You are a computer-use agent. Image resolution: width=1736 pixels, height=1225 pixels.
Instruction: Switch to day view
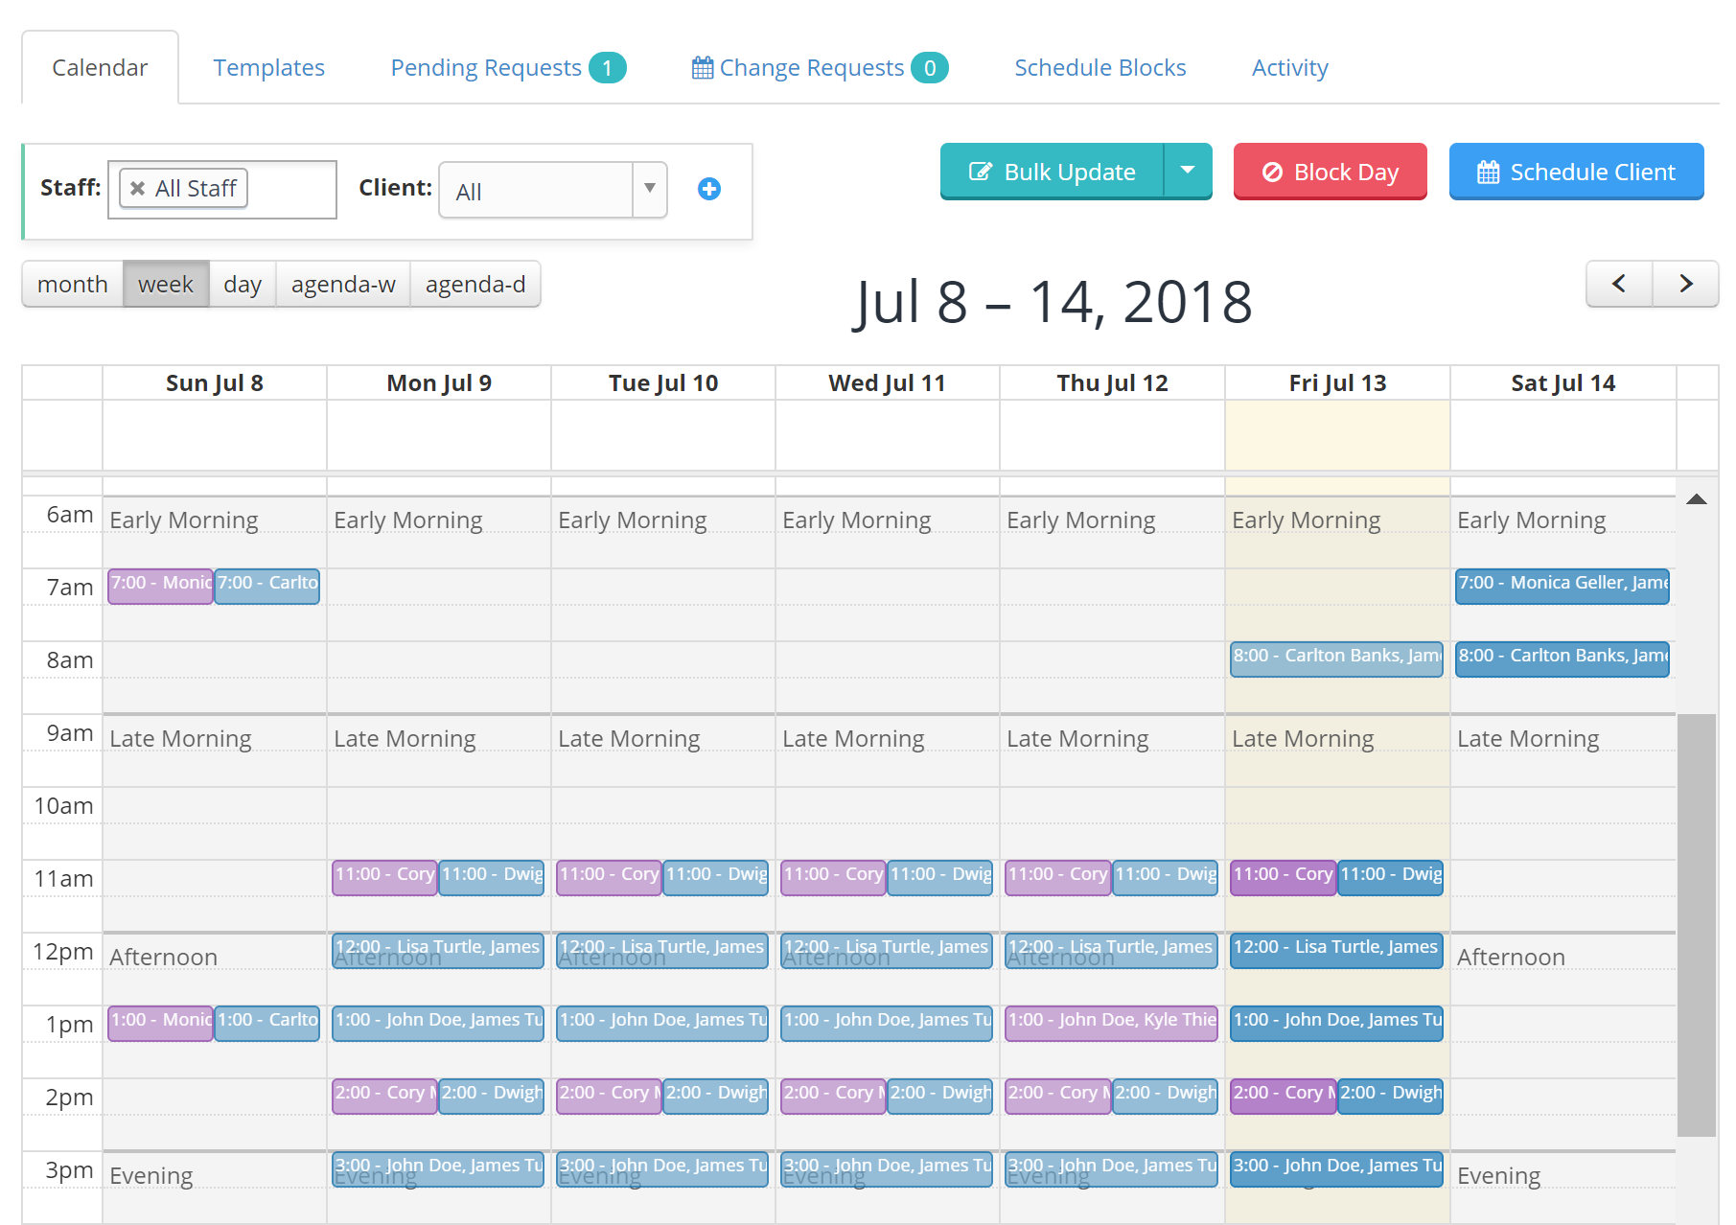(x=243, y=284)
